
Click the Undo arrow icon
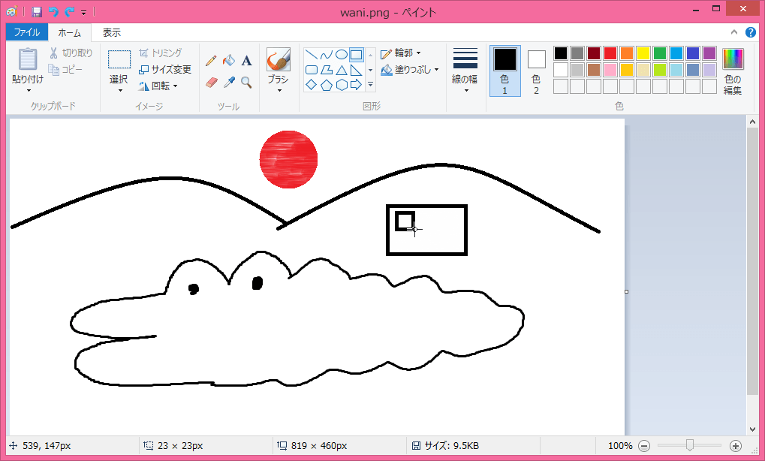53,12
